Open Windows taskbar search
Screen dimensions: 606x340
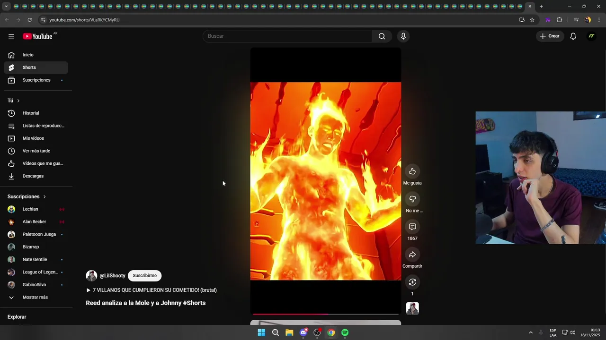click(276, 333)
